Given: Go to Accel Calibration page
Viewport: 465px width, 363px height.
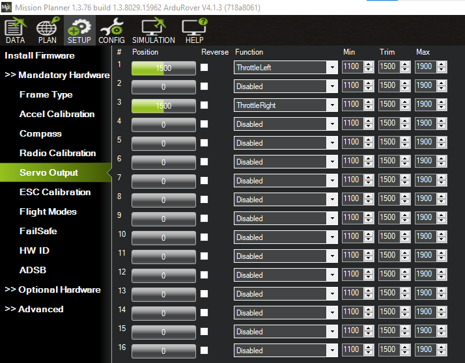Looking at the screenshot, I should coord(57,114).
